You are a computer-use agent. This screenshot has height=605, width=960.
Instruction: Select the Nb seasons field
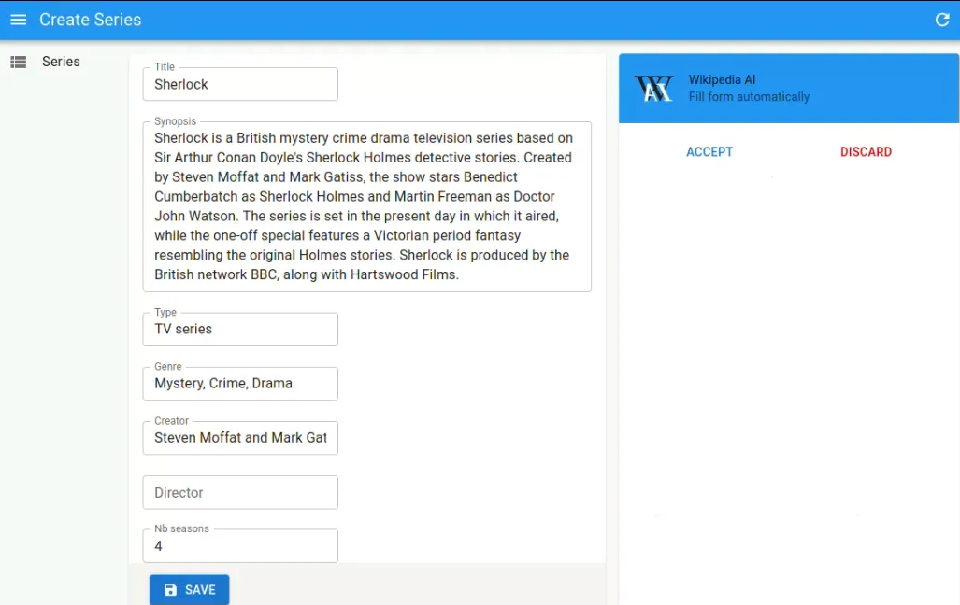point(240,546)
